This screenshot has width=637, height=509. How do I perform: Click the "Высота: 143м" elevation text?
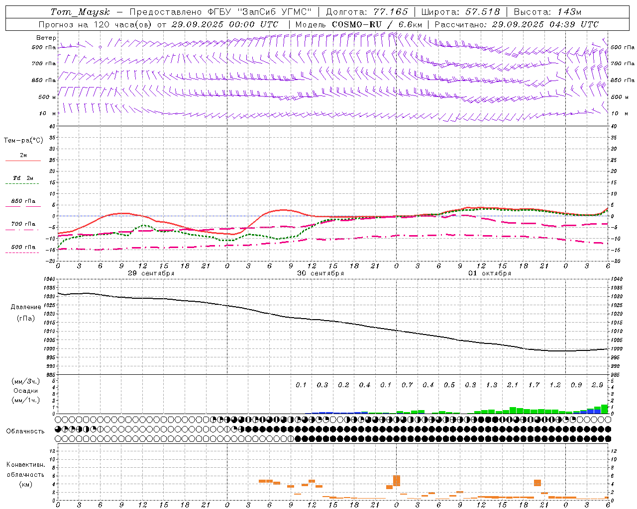pyautogui.click(x=547, y=12)
